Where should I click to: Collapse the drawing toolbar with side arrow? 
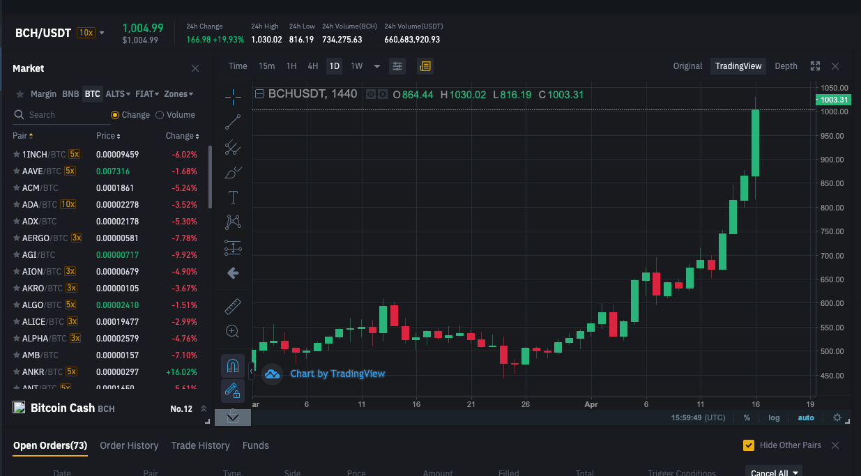click(252, 371)
